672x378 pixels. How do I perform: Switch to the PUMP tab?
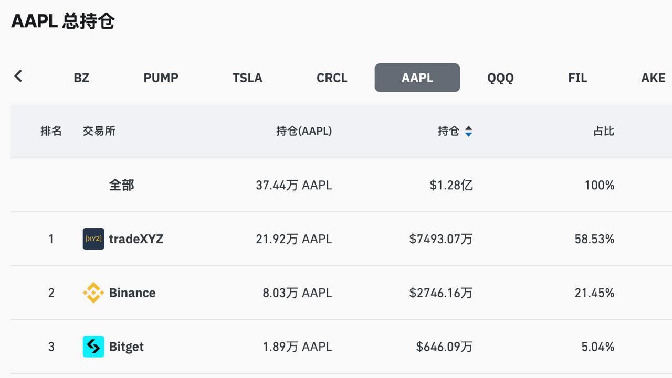[x=161, y=78]
